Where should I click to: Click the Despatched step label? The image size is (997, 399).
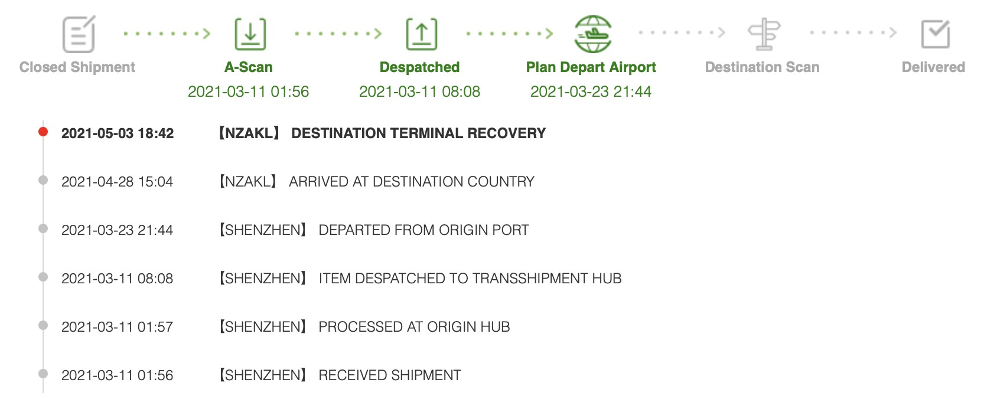point(420,67)
